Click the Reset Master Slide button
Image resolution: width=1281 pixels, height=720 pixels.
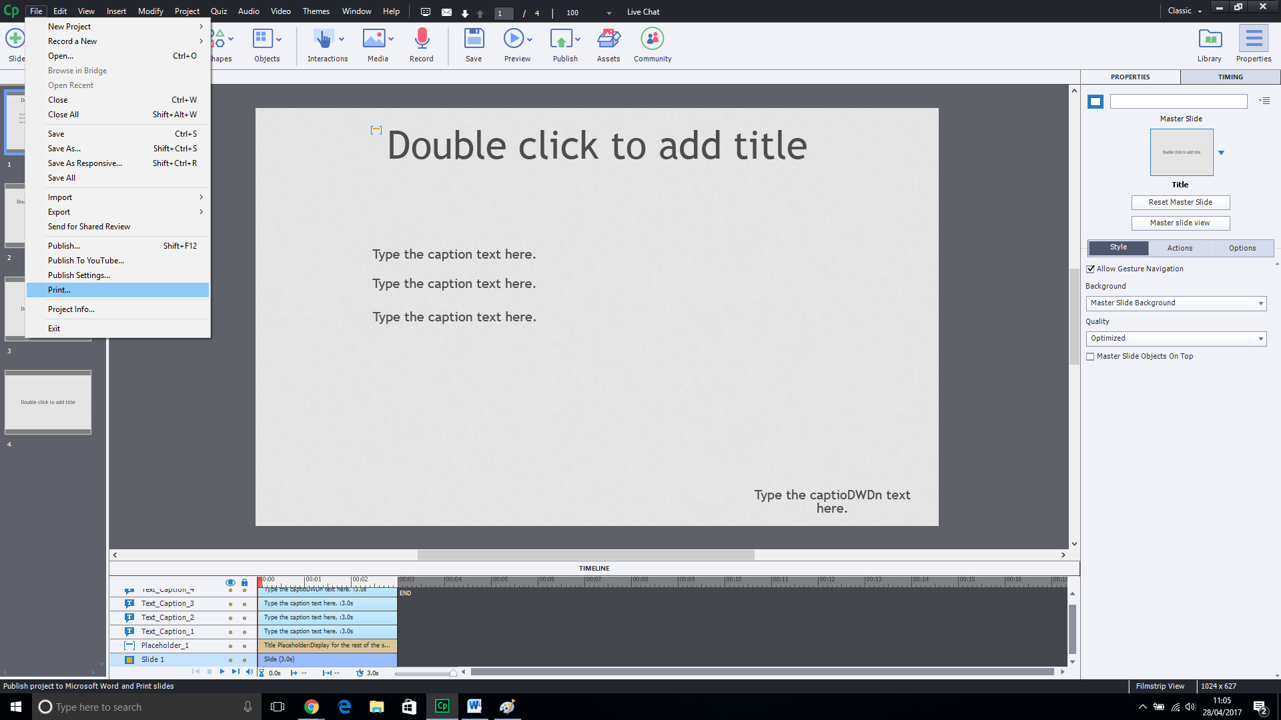point(1180,202)
